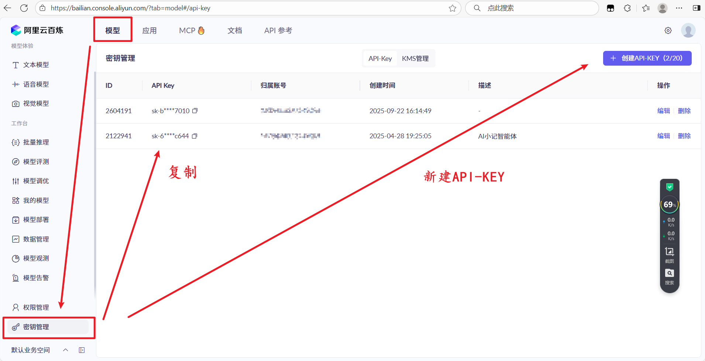
Task: Switch to the MCP top tab
Action: pos(192,31)
